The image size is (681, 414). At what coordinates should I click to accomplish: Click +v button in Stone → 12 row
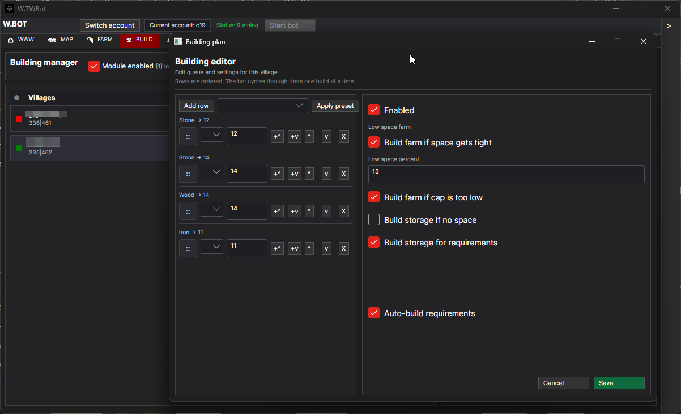(295, 136)
